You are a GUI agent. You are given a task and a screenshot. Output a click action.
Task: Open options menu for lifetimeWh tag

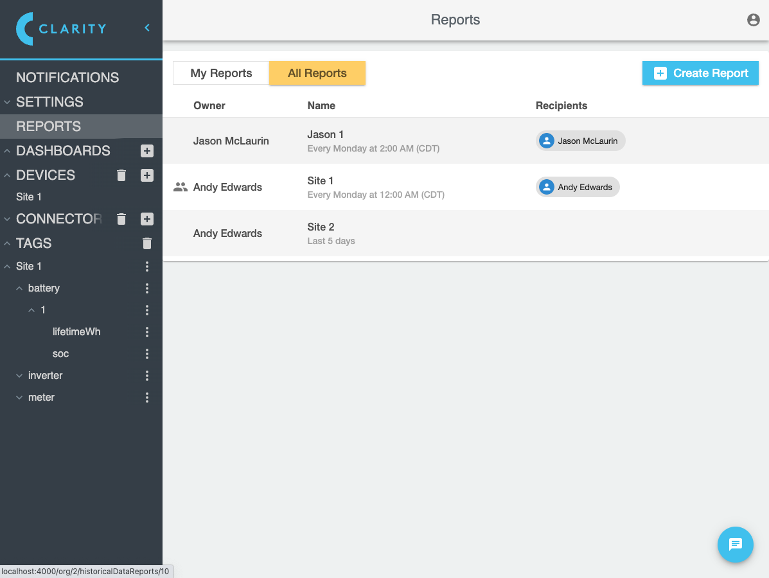pos(147,332)
